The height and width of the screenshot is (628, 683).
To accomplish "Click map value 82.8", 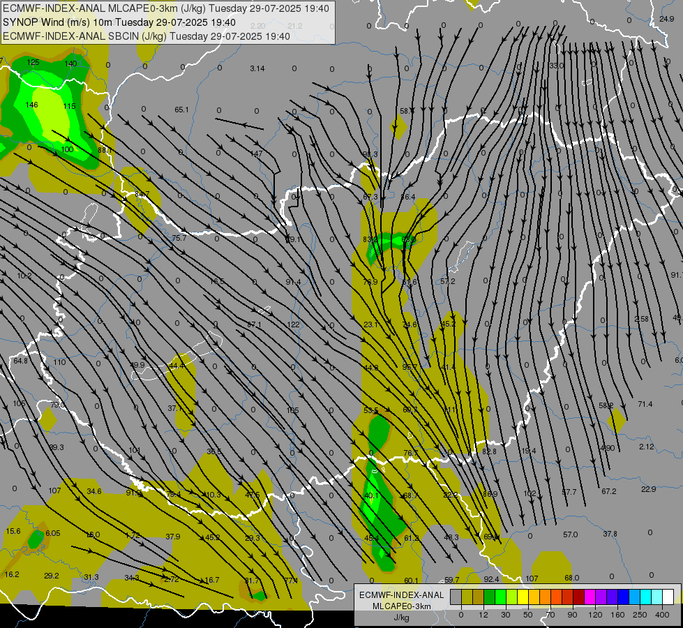I will (x=489, y=451).
